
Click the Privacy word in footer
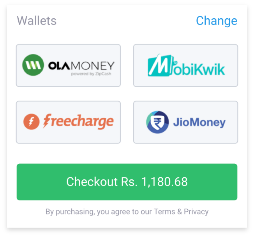click(196, 212)
